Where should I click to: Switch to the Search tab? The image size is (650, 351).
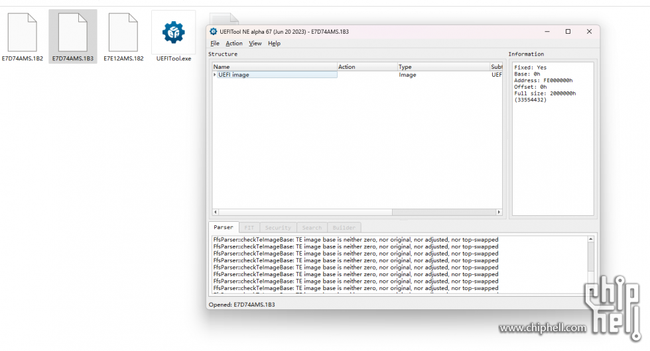tap(312, 228)
